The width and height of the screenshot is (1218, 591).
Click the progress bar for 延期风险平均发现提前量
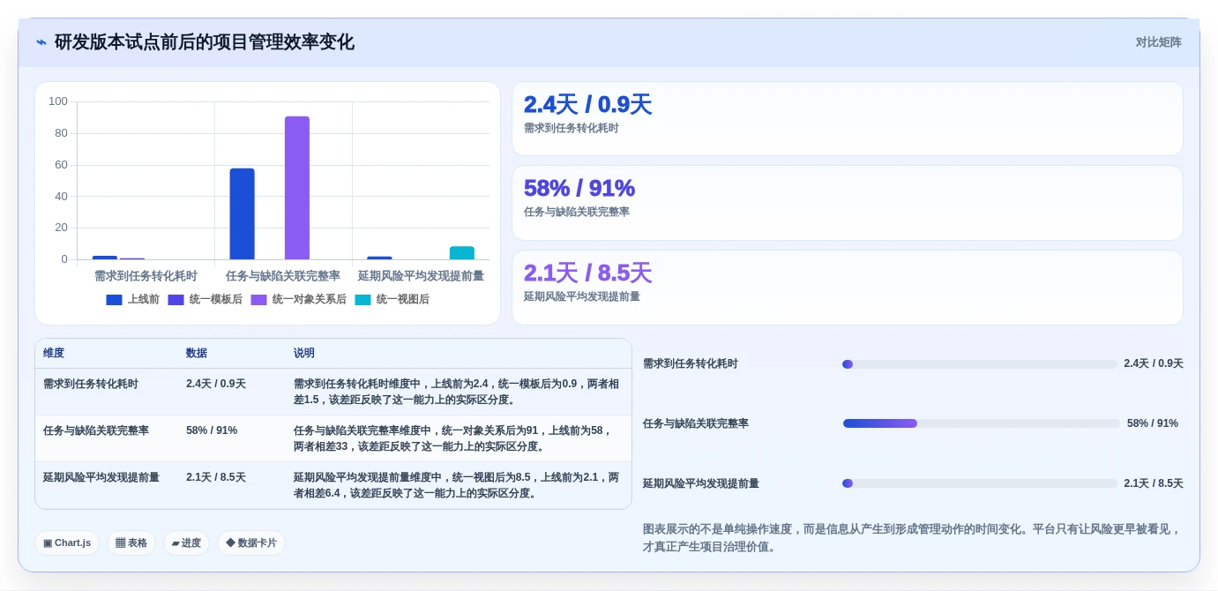980,483
